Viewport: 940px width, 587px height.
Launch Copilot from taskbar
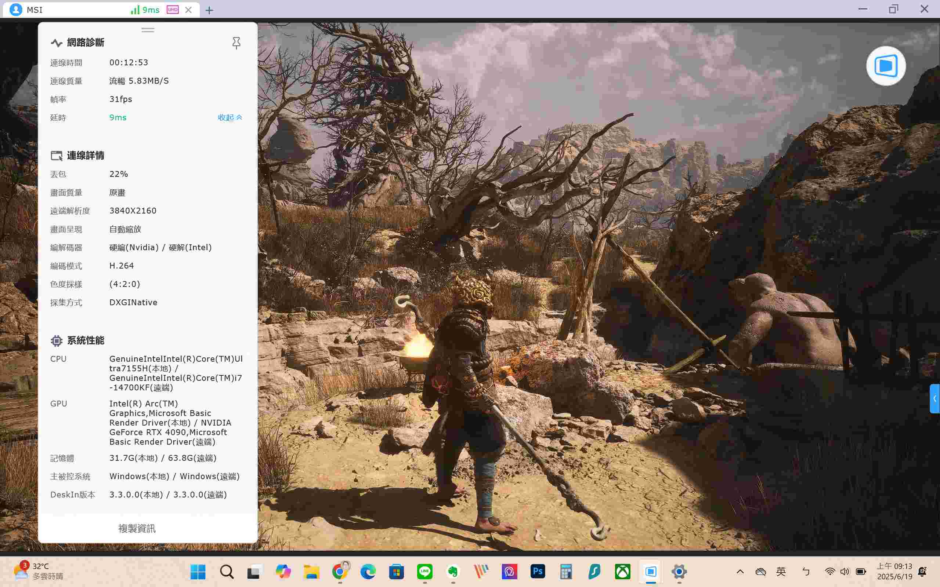(x=283, y=572)
